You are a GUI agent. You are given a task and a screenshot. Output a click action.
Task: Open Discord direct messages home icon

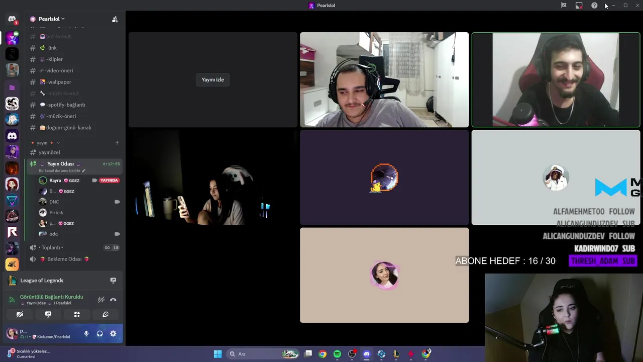(x=12, y=19)
